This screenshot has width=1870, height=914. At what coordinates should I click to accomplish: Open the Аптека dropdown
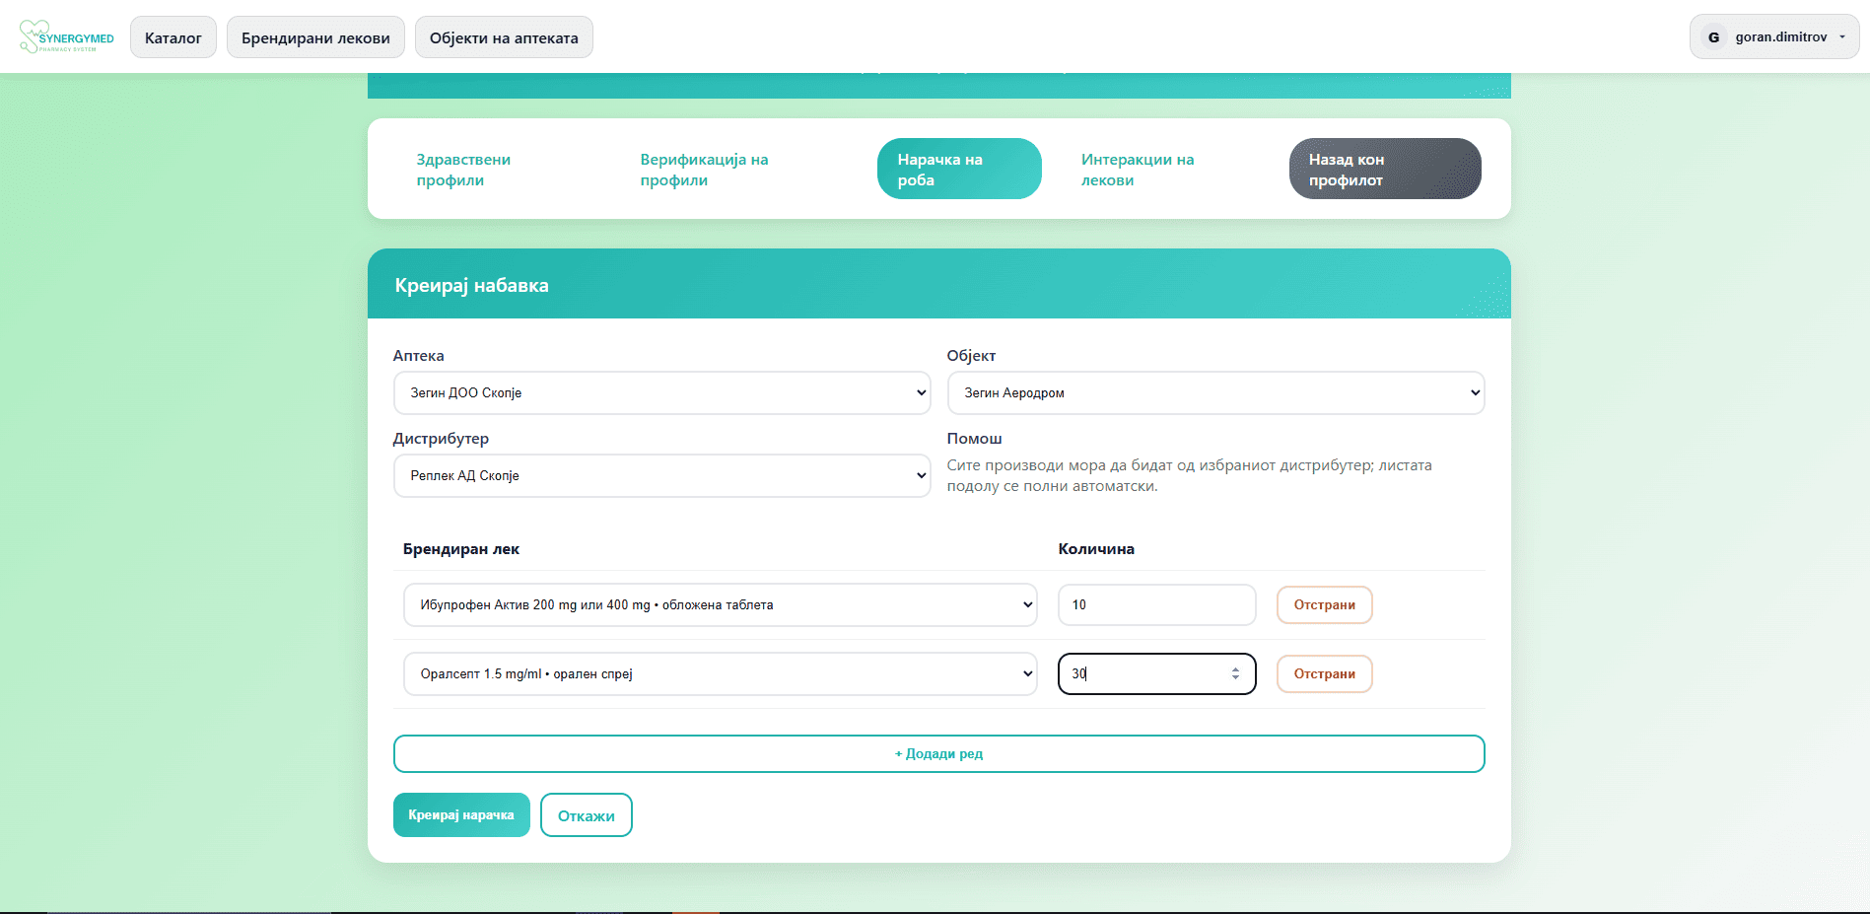point(661,392)
